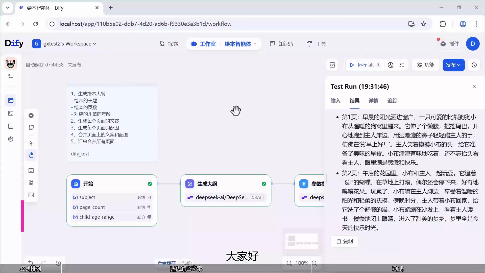Open the 探索 explore menu
The width and height of the screenshot is (485, 273).
click(x=169, y=44)
